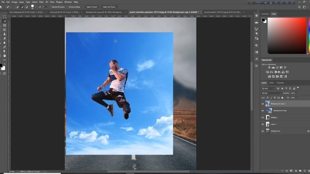The image size is (310, 174).
Task: Toggle Quick Mask mode
Action: [x=4, y=73]
